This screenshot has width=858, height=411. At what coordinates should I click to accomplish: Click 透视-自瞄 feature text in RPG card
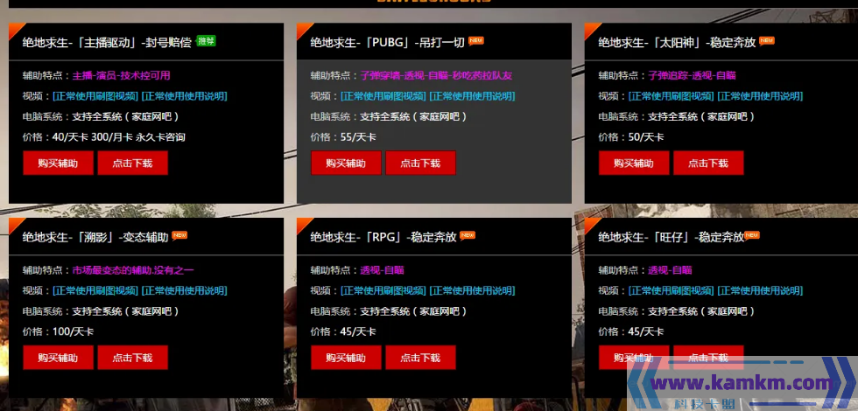coord(382,270)
